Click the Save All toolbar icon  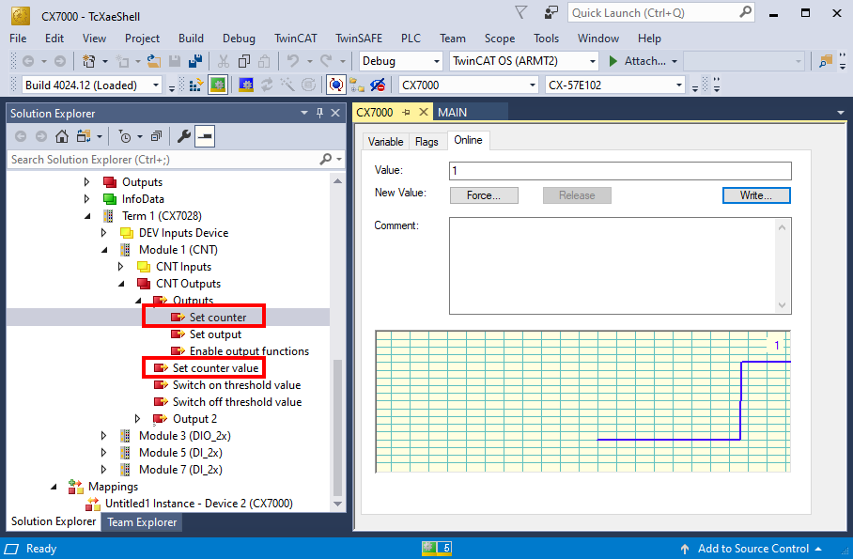click(x=195, y=61)
